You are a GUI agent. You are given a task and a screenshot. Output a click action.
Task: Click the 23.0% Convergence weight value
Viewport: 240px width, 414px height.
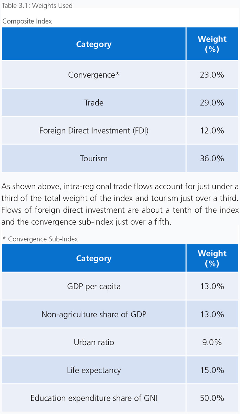212,75
